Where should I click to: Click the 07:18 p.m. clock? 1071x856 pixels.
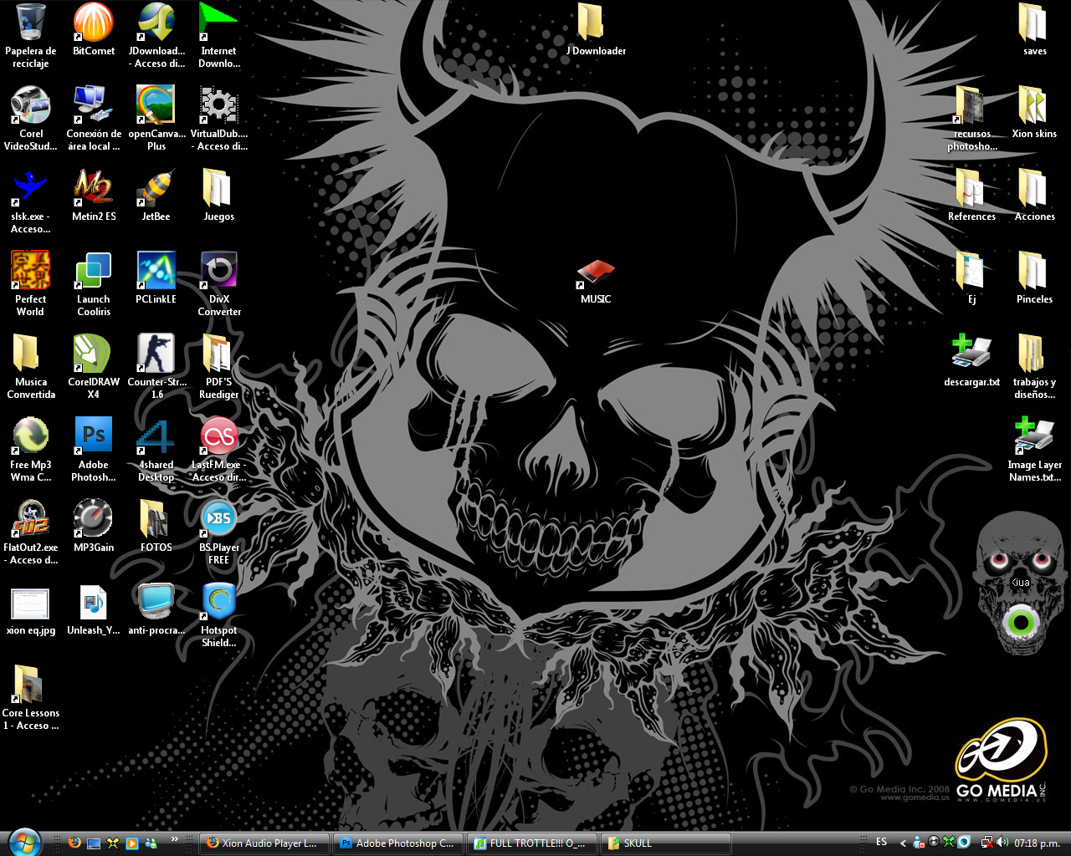[1037, 843]
